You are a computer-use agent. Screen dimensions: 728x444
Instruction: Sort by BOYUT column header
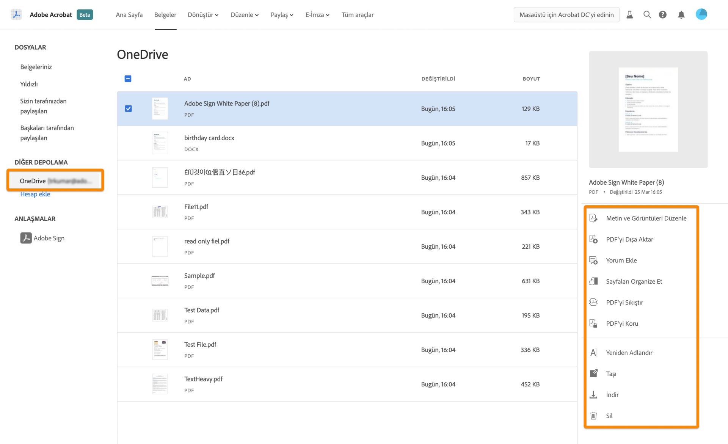point(531,79)
